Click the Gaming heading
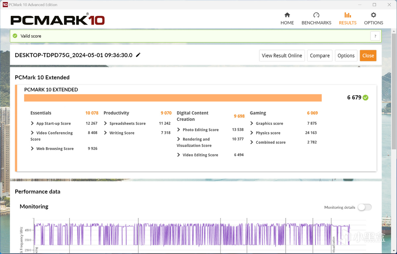The width and height of the screenshot is (397, 254). click(258, 113)
